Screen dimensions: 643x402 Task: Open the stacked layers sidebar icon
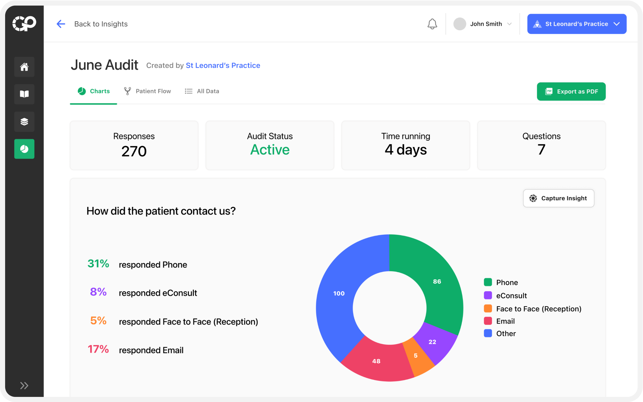24,122
